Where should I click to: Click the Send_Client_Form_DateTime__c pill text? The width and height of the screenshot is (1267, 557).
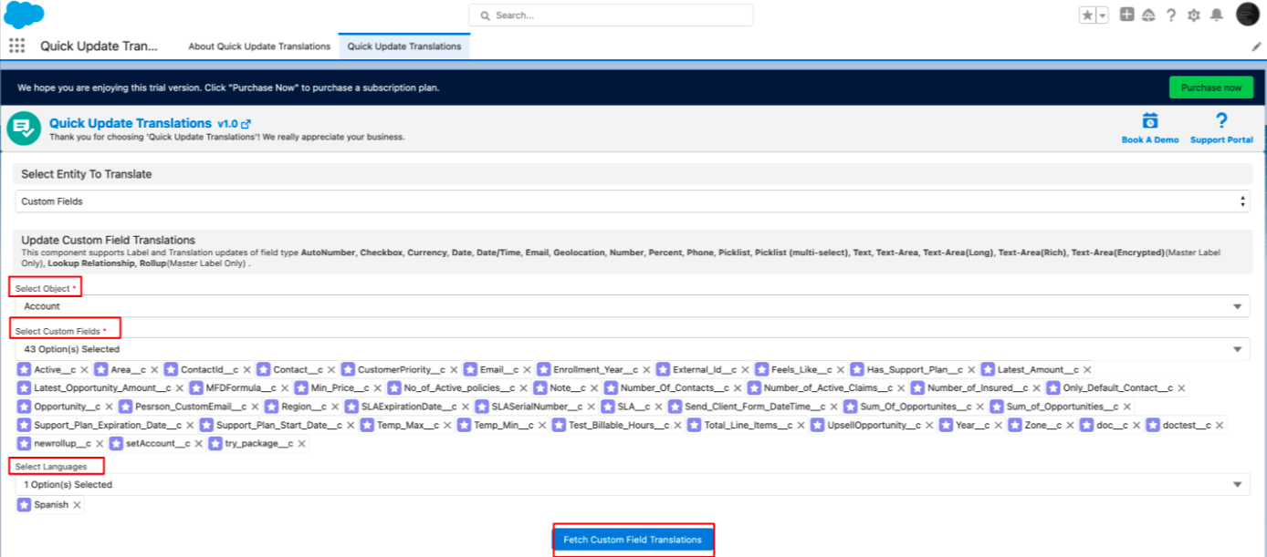click(755, 407)
